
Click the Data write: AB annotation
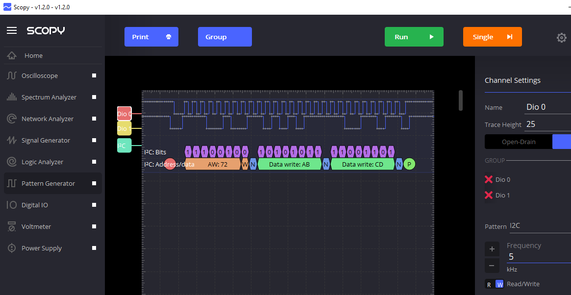[290, 164]
